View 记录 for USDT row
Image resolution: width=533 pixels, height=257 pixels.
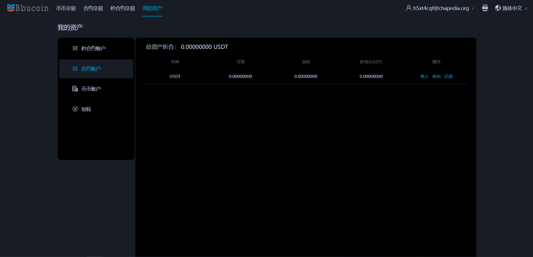click(448, 76)
